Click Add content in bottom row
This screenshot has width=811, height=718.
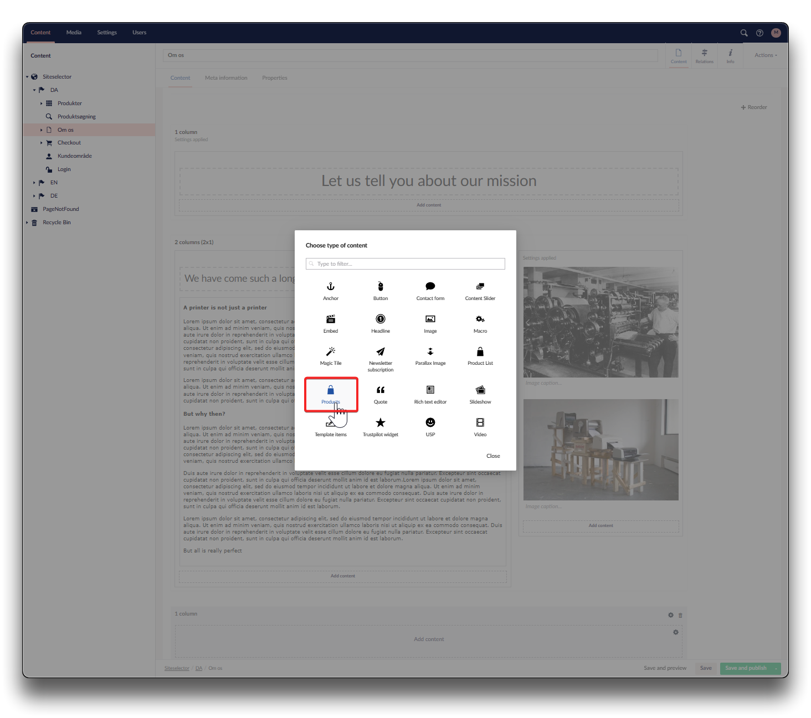click(x=429, y=639)
